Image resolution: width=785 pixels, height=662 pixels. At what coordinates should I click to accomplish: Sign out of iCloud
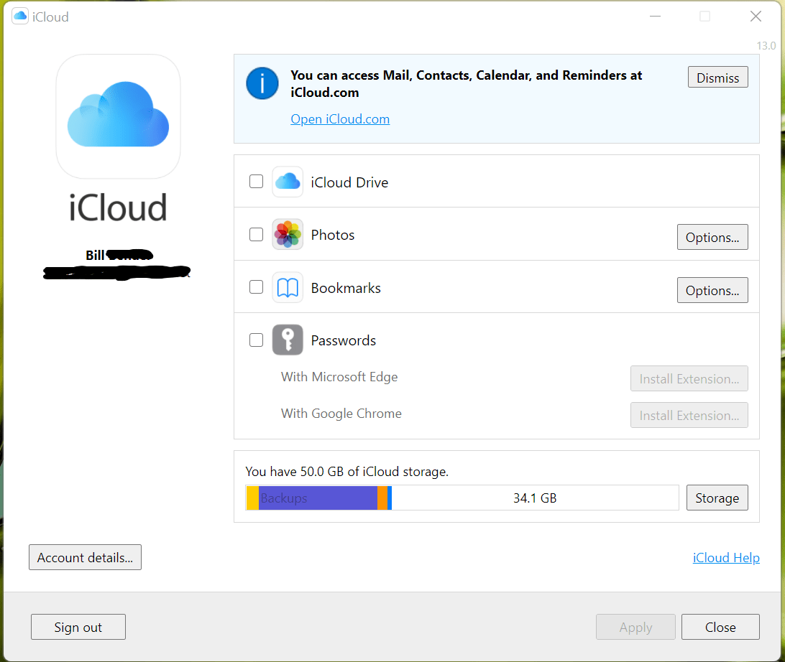click(78, 627)
